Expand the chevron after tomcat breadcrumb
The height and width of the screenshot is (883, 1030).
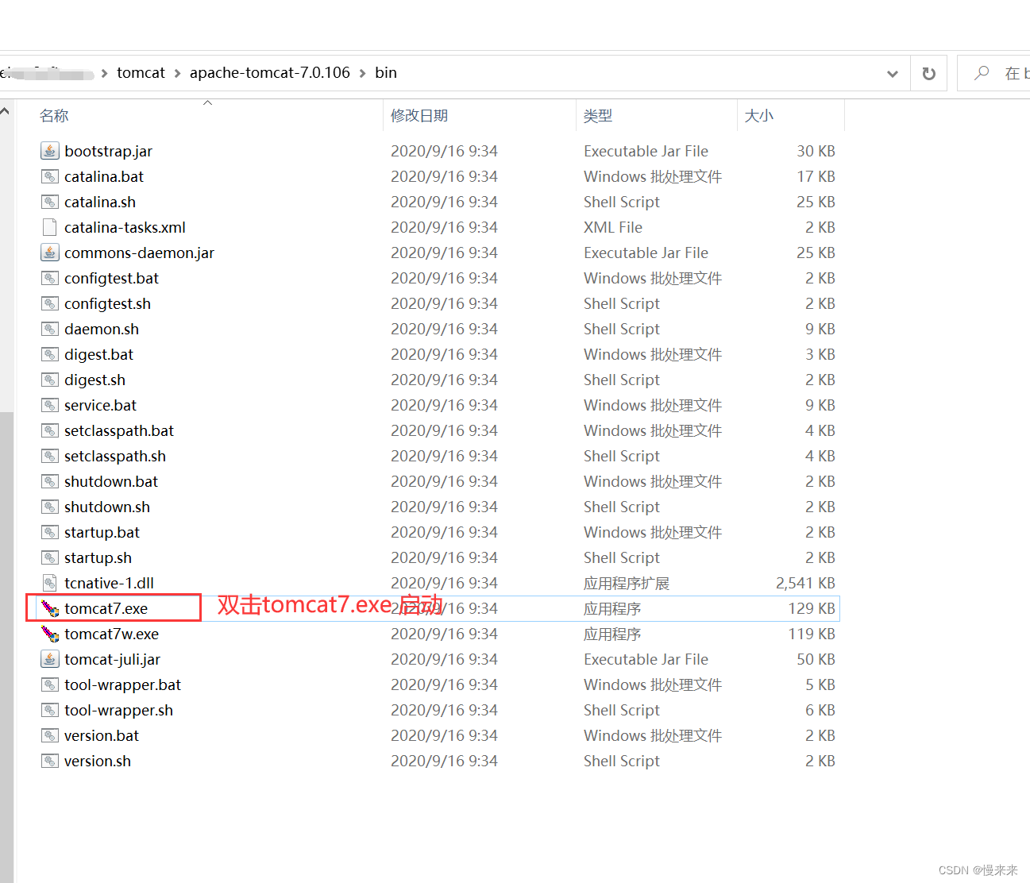click(177, 73)
